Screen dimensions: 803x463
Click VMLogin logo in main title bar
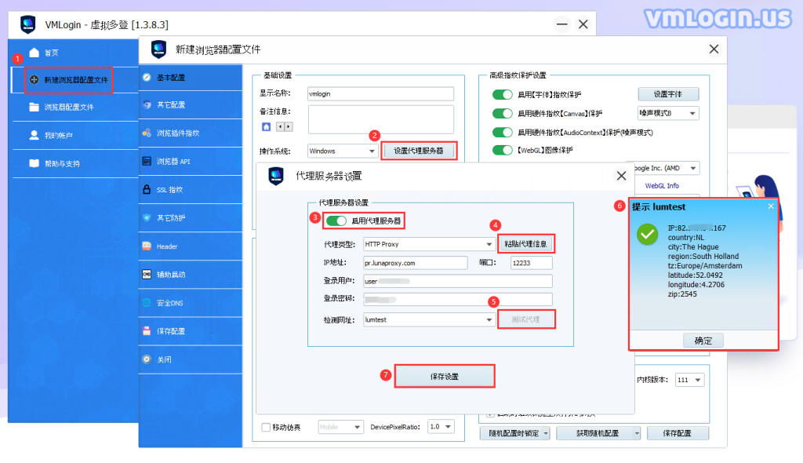tap(27, 24)
